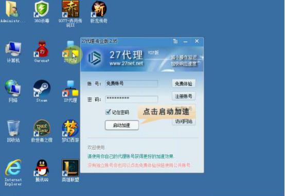Click the 注册账号 button
The image size is (285, 196).
coord(184,96)
